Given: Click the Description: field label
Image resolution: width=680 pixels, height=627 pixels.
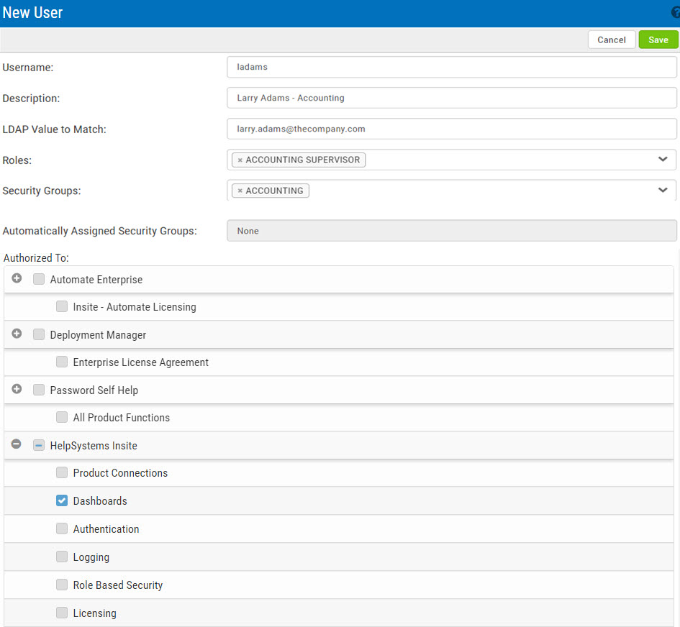Looking at the screenshot, I should click(x=31, y=99).
